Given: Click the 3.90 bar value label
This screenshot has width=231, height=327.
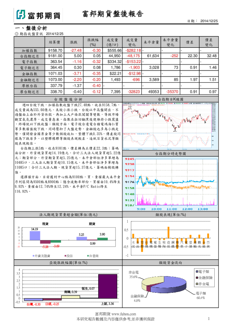Looking at the screenshot, I should coord(102,235).
